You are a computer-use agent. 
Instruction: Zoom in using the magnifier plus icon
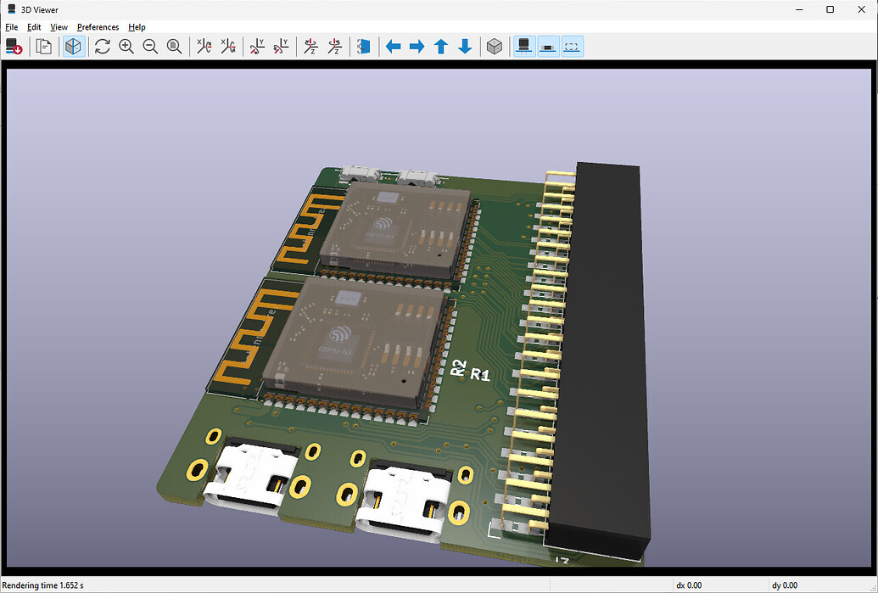126,47
